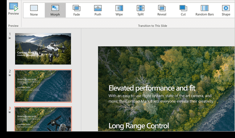This screenshot has width=235, height=138.
Task: Choose the Random Bars transition
Action: tap(204, 10)
